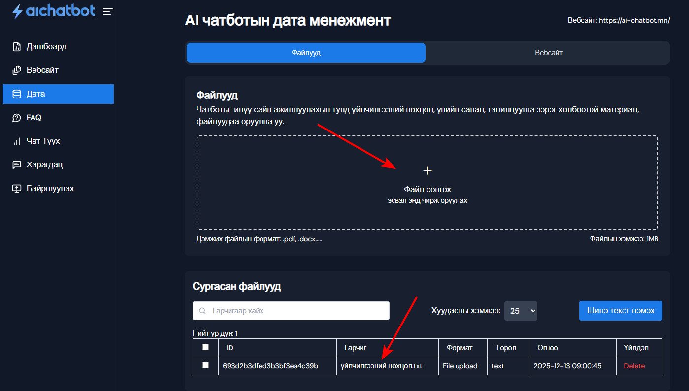
Task: Click the Байршуулах upload icon
Action: [x=17, y=189]
